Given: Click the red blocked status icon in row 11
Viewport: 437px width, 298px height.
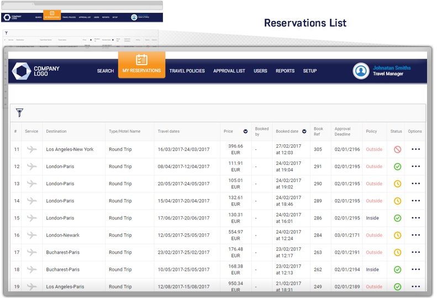Looking at the screenshot, I should point(397,149).
